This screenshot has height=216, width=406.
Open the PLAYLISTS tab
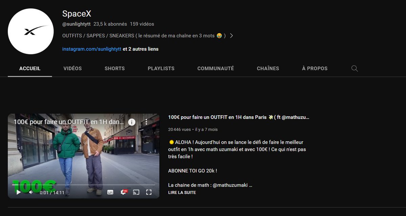[161, 68]
